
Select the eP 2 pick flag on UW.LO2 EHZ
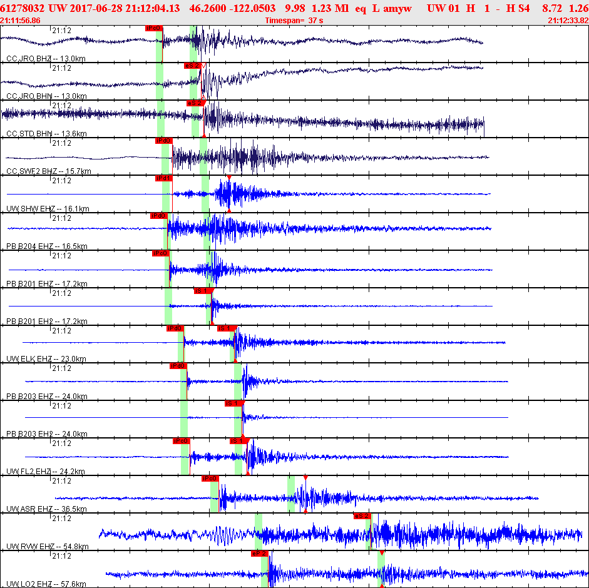(260, 554)
